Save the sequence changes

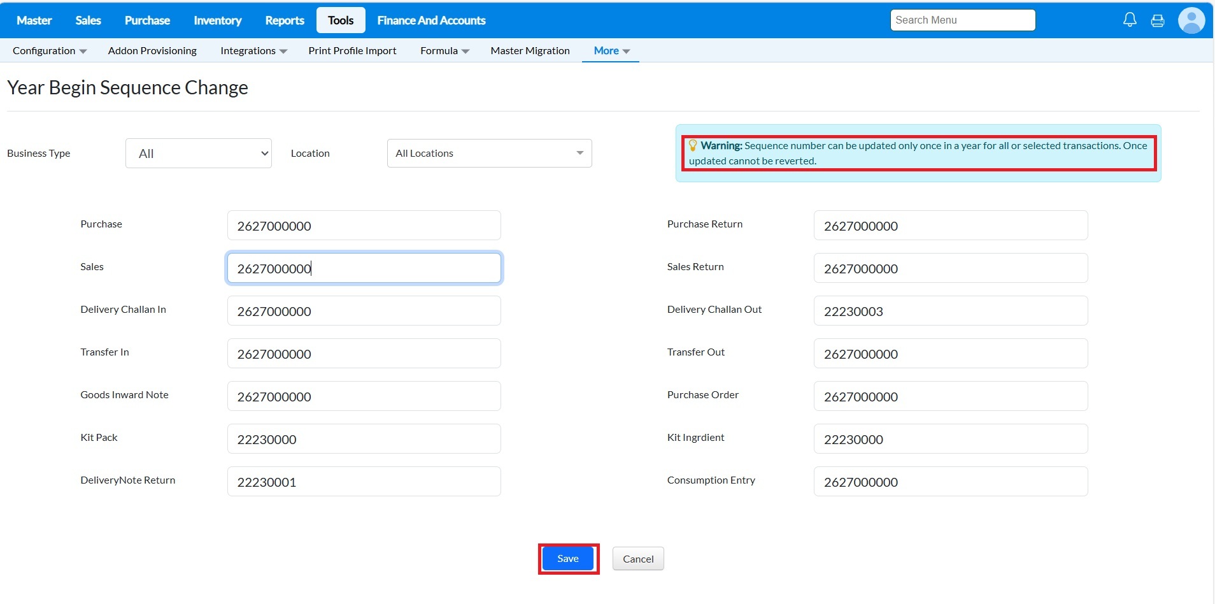[567, 559]
